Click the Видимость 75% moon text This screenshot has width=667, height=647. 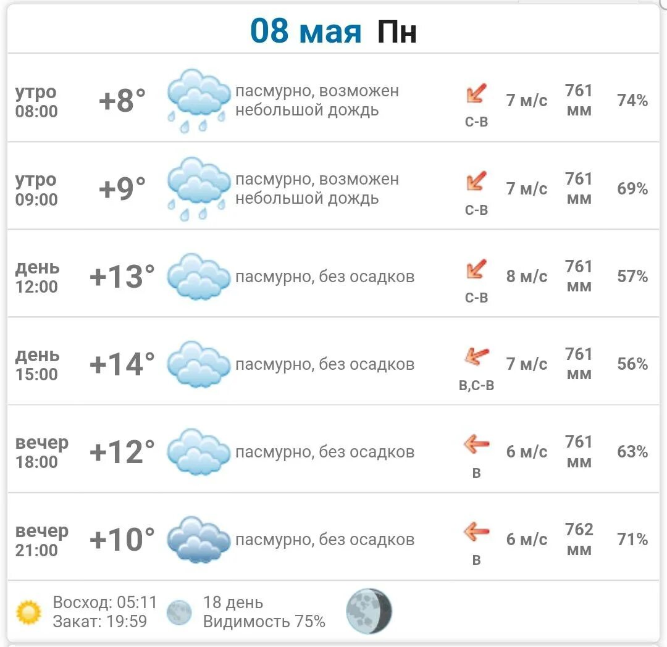[264, 622]
